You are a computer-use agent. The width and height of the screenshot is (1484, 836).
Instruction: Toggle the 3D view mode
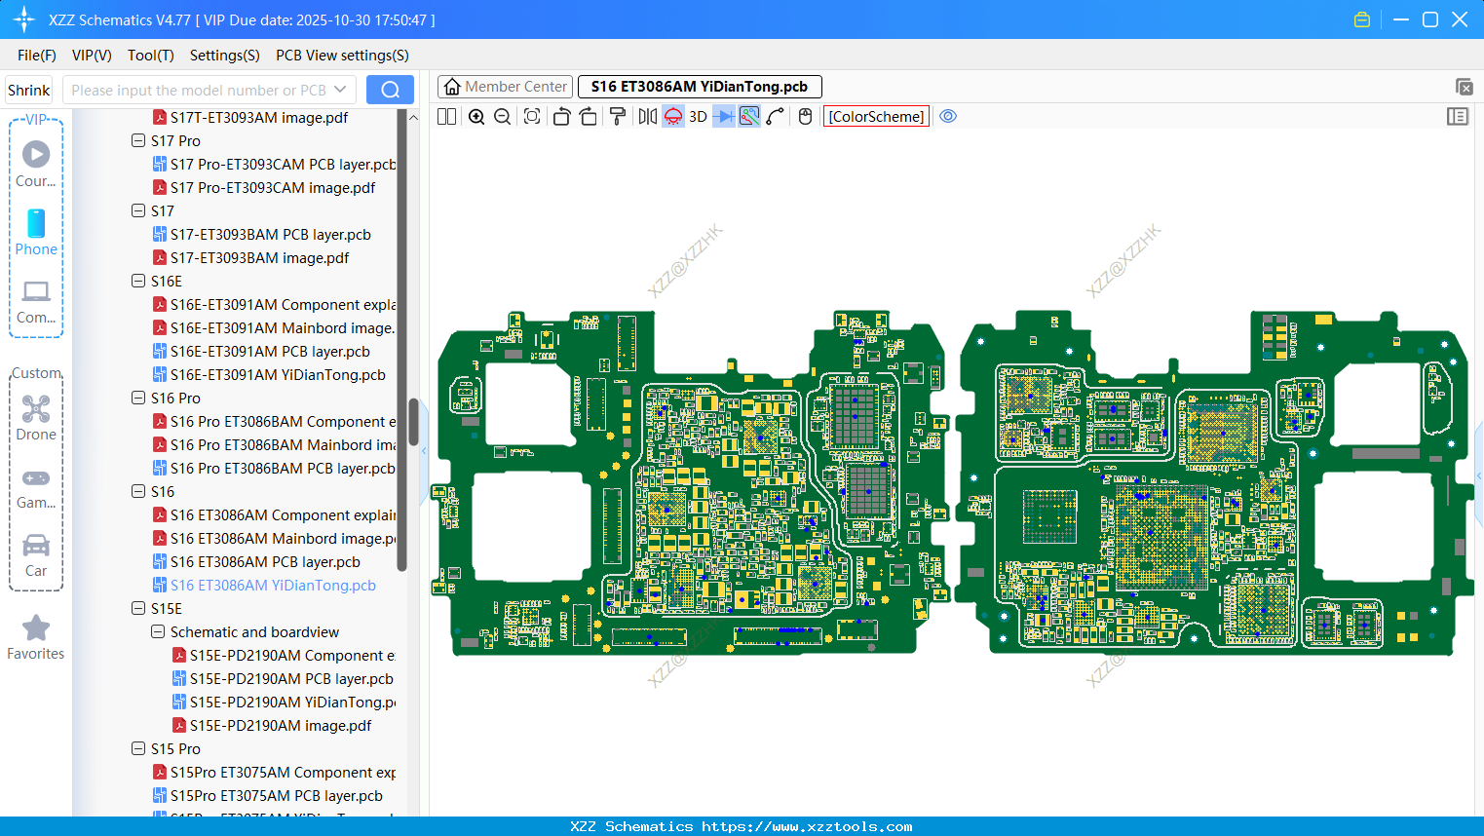pyautogui.click(x=698, y=117)
